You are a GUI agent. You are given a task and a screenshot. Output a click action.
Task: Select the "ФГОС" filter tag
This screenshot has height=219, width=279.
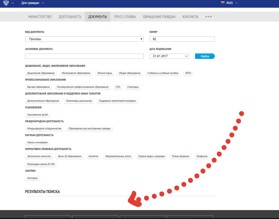pyautogui.click(x=188, y=73)
